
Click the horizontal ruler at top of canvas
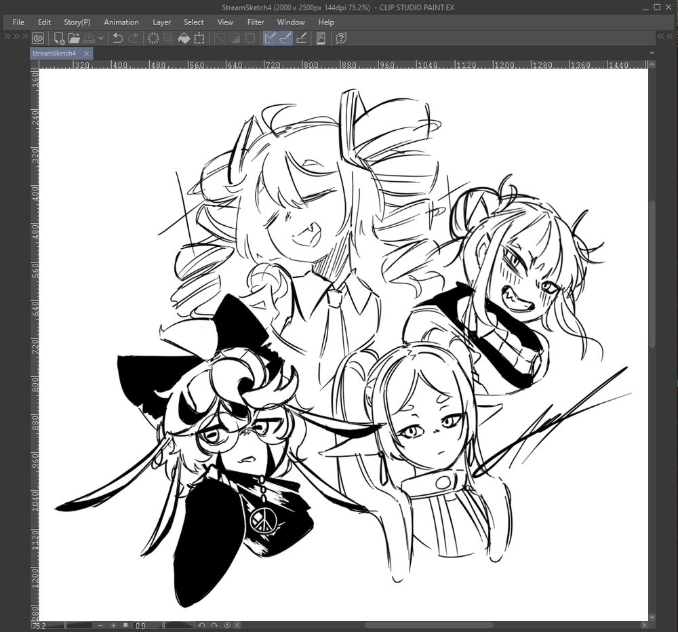pyautogui.click(x=344, y=65)
